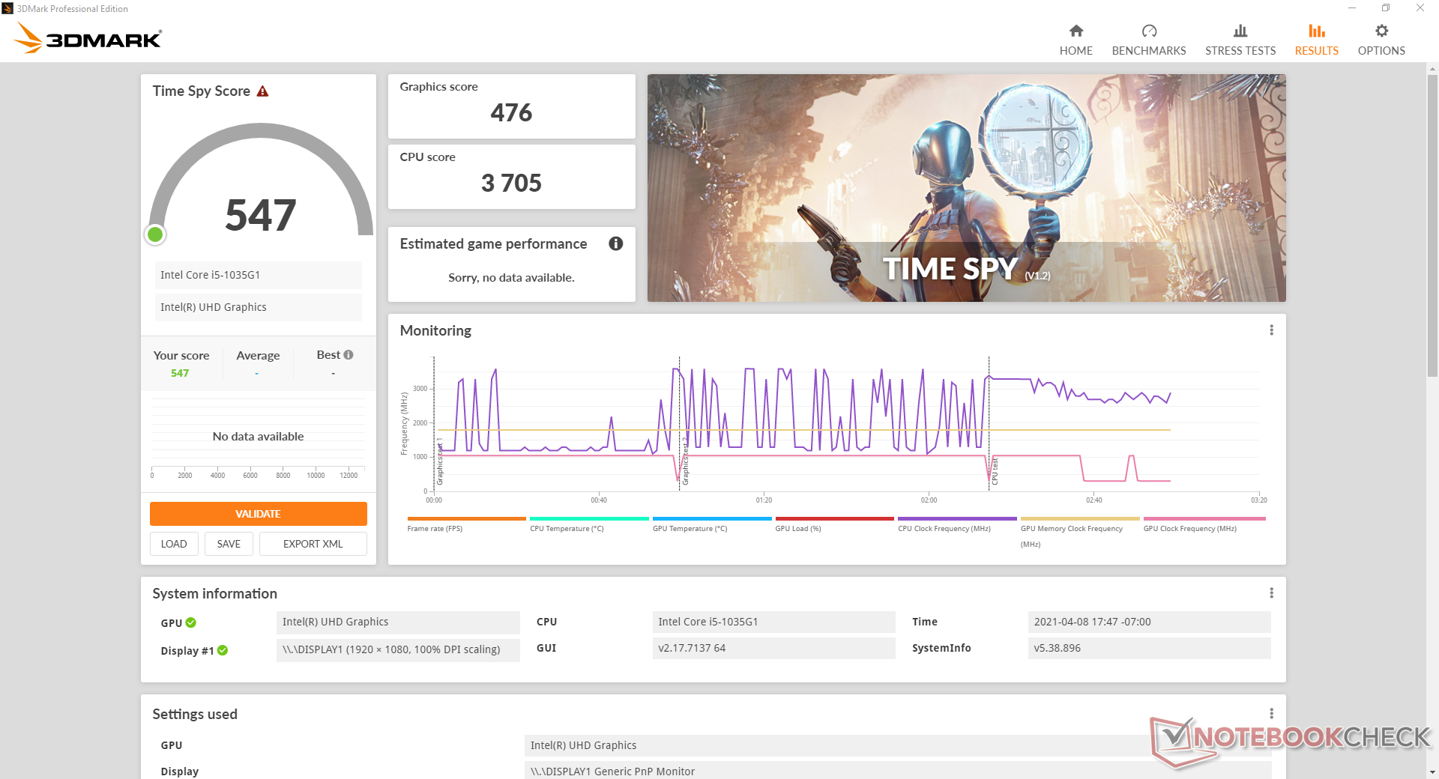Click the Time Spy benchmark banner image
Image resolution: width=1439 pixels, height=779 pixels.
tap(966, 187)
